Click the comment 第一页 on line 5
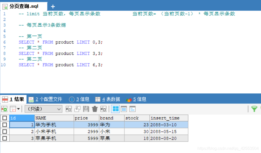261x153 pixels. [x=30, y=36]
